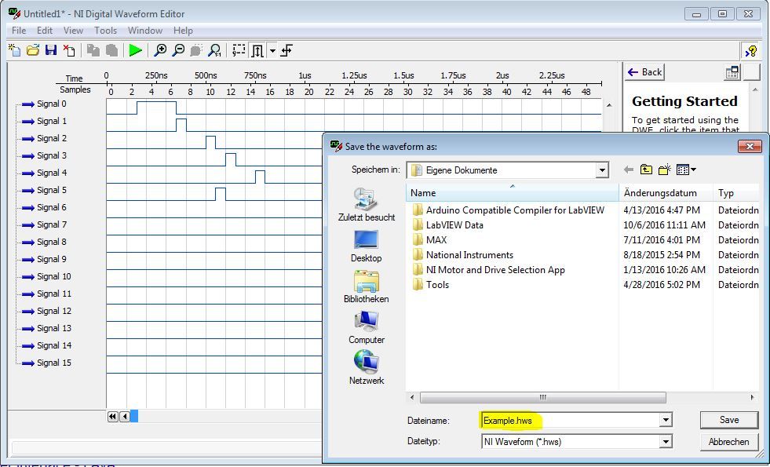The width and height of the screenshot is (770, 467).
Task: Select Signal 5 in the signal list
Action: click(52, 190)
